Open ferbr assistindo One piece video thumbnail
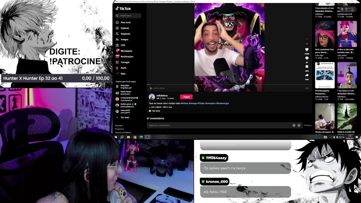The image size is (361, 203). click(325, 34)
